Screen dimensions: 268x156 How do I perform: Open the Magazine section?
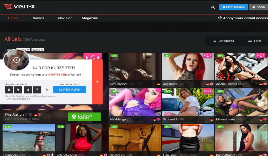pyautogui.click(x=90, y=18)
